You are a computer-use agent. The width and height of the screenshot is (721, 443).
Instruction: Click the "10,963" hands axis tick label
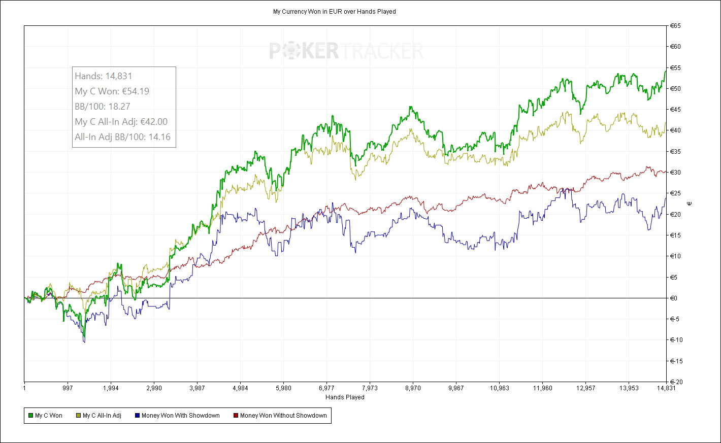coord(499,388)
